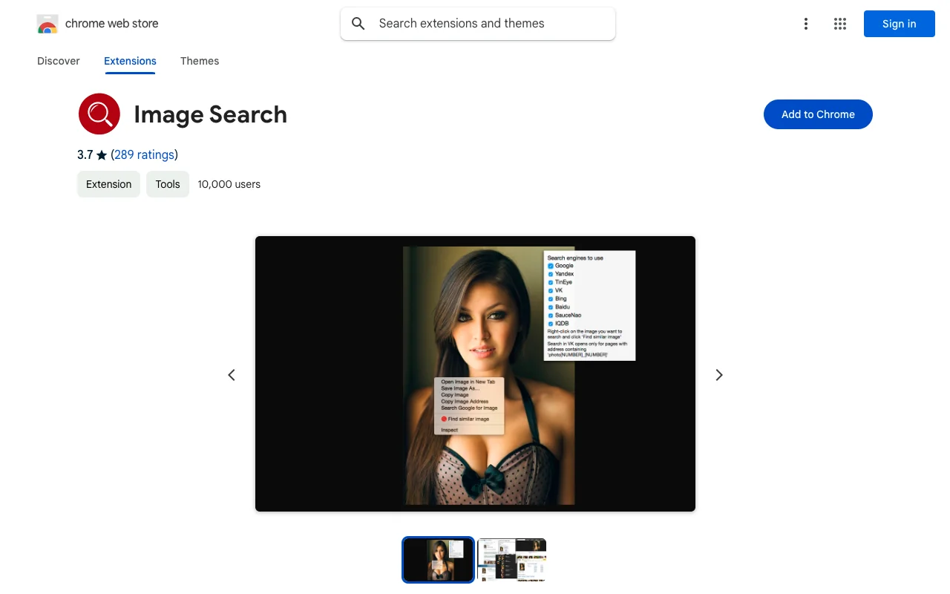The image size is (950, 594).
Task: Select the second screenshot thumbnail
Action: click(x=512, y=560)
